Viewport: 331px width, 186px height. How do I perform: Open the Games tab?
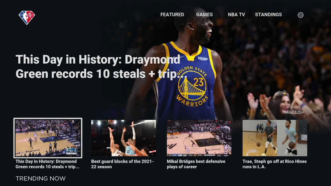(204, 15)
